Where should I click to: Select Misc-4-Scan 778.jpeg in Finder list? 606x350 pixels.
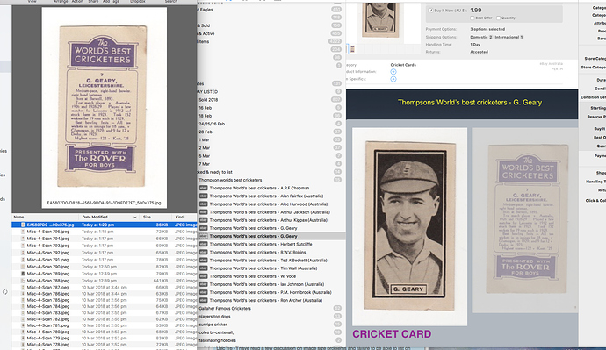click(x=105, y=344)
